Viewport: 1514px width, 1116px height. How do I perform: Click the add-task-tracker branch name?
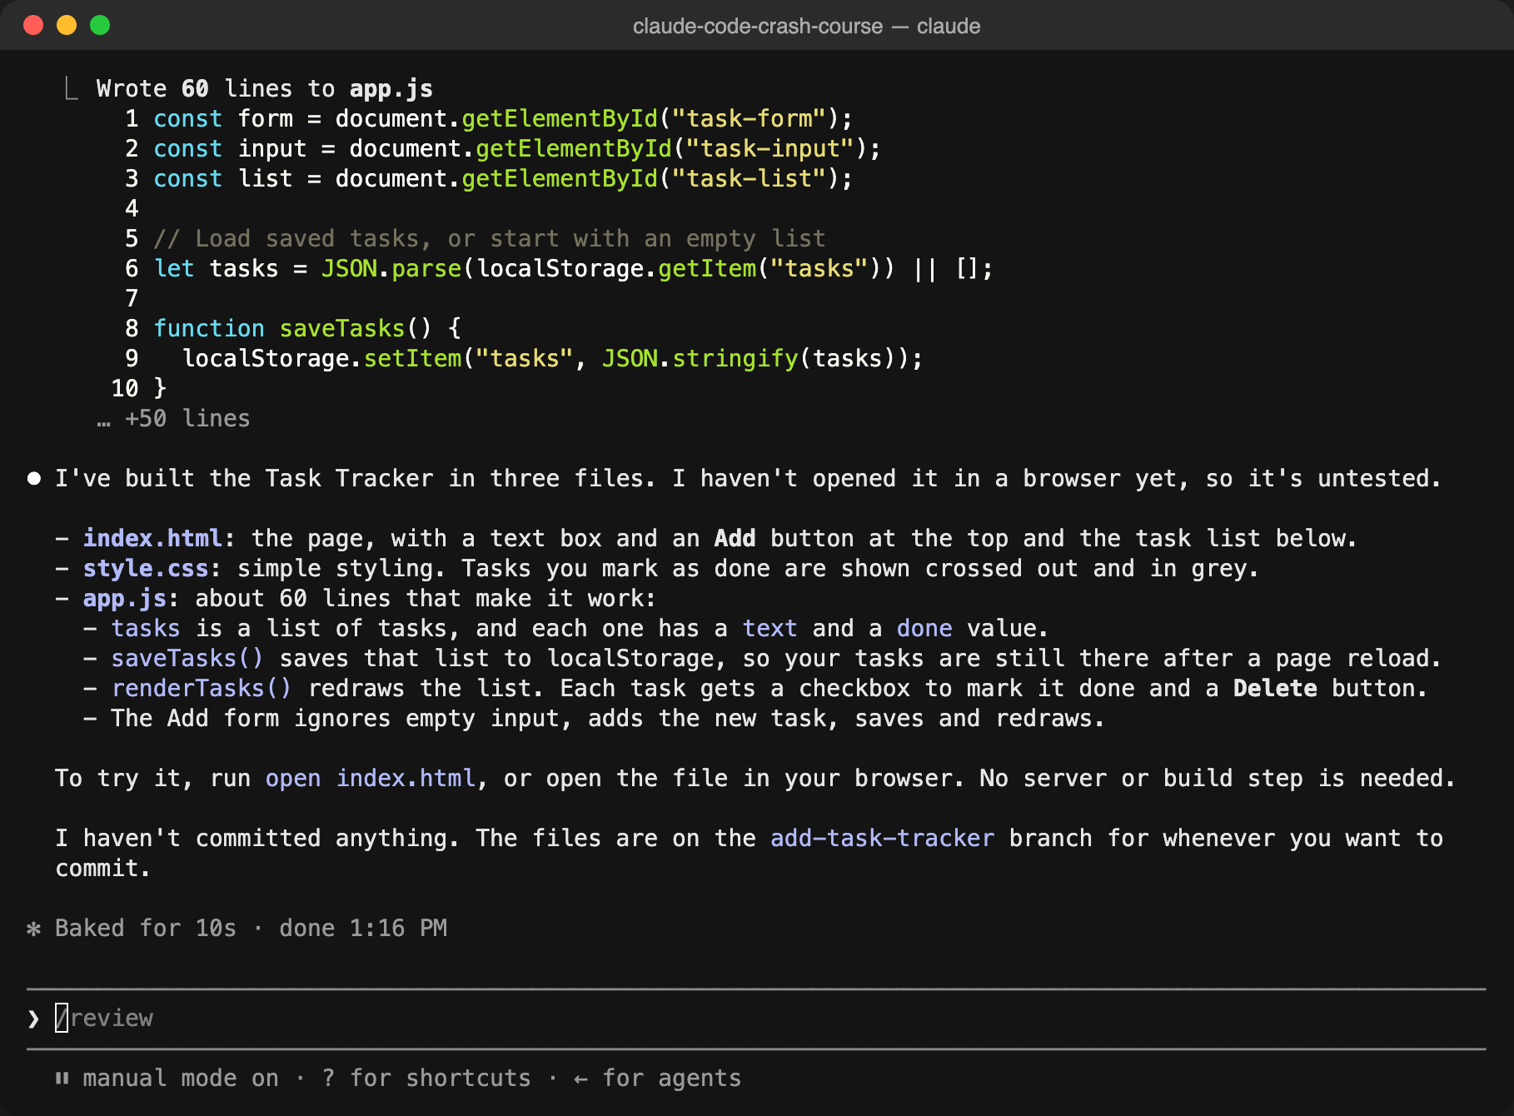pos(883,838)
